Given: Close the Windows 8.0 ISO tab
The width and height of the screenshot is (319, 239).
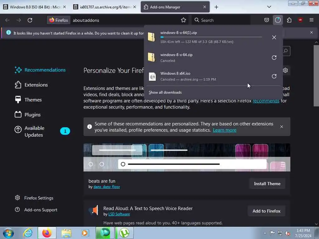Looking at the screenshot, I should click(64, 7).
